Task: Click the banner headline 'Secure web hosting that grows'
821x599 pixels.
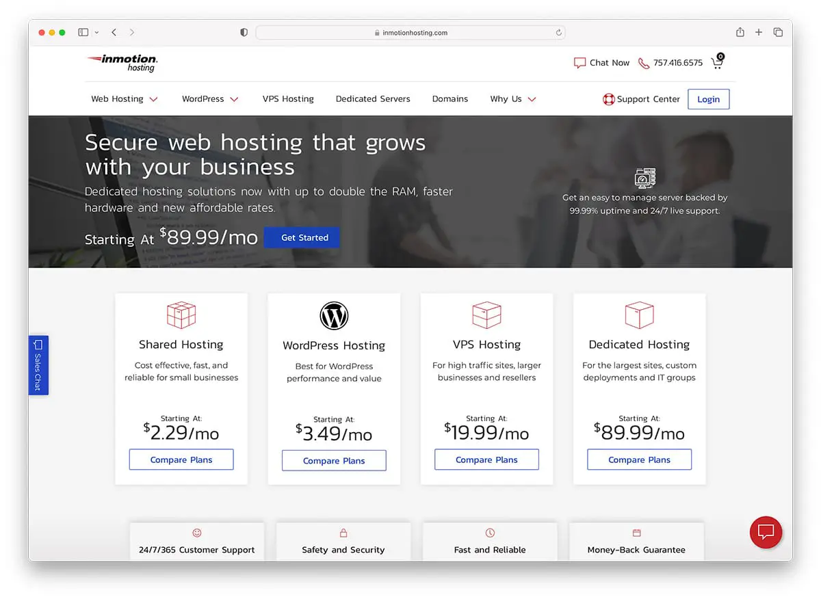Action: click(x=255, y=143)
